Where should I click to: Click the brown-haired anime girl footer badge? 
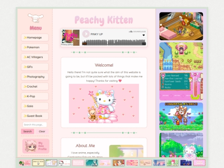(119, 163)
